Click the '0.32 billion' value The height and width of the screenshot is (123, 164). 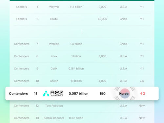pos(76,118)
